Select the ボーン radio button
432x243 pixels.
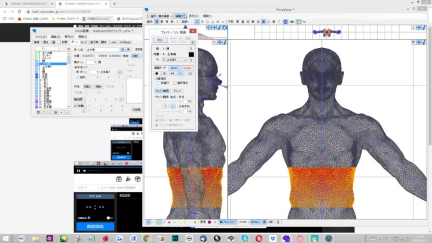coord(77,72)
